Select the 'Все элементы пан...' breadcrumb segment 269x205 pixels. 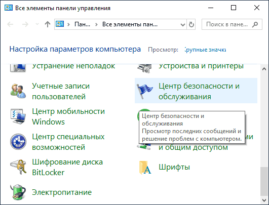[x=130, y=24]
